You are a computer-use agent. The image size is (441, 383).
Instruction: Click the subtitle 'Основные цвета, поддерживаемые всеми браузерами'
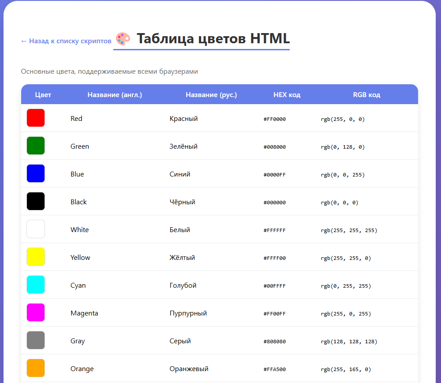(x=109, y=71)
